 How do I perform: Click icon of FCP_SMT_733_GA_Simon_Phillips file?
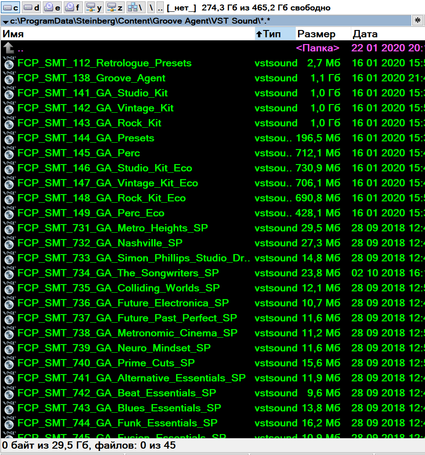[9, 258]
